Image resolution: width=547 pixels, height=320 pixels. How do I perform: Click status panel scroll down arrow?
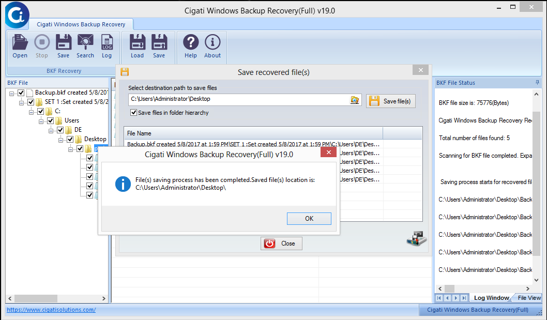tap(536, 280)
